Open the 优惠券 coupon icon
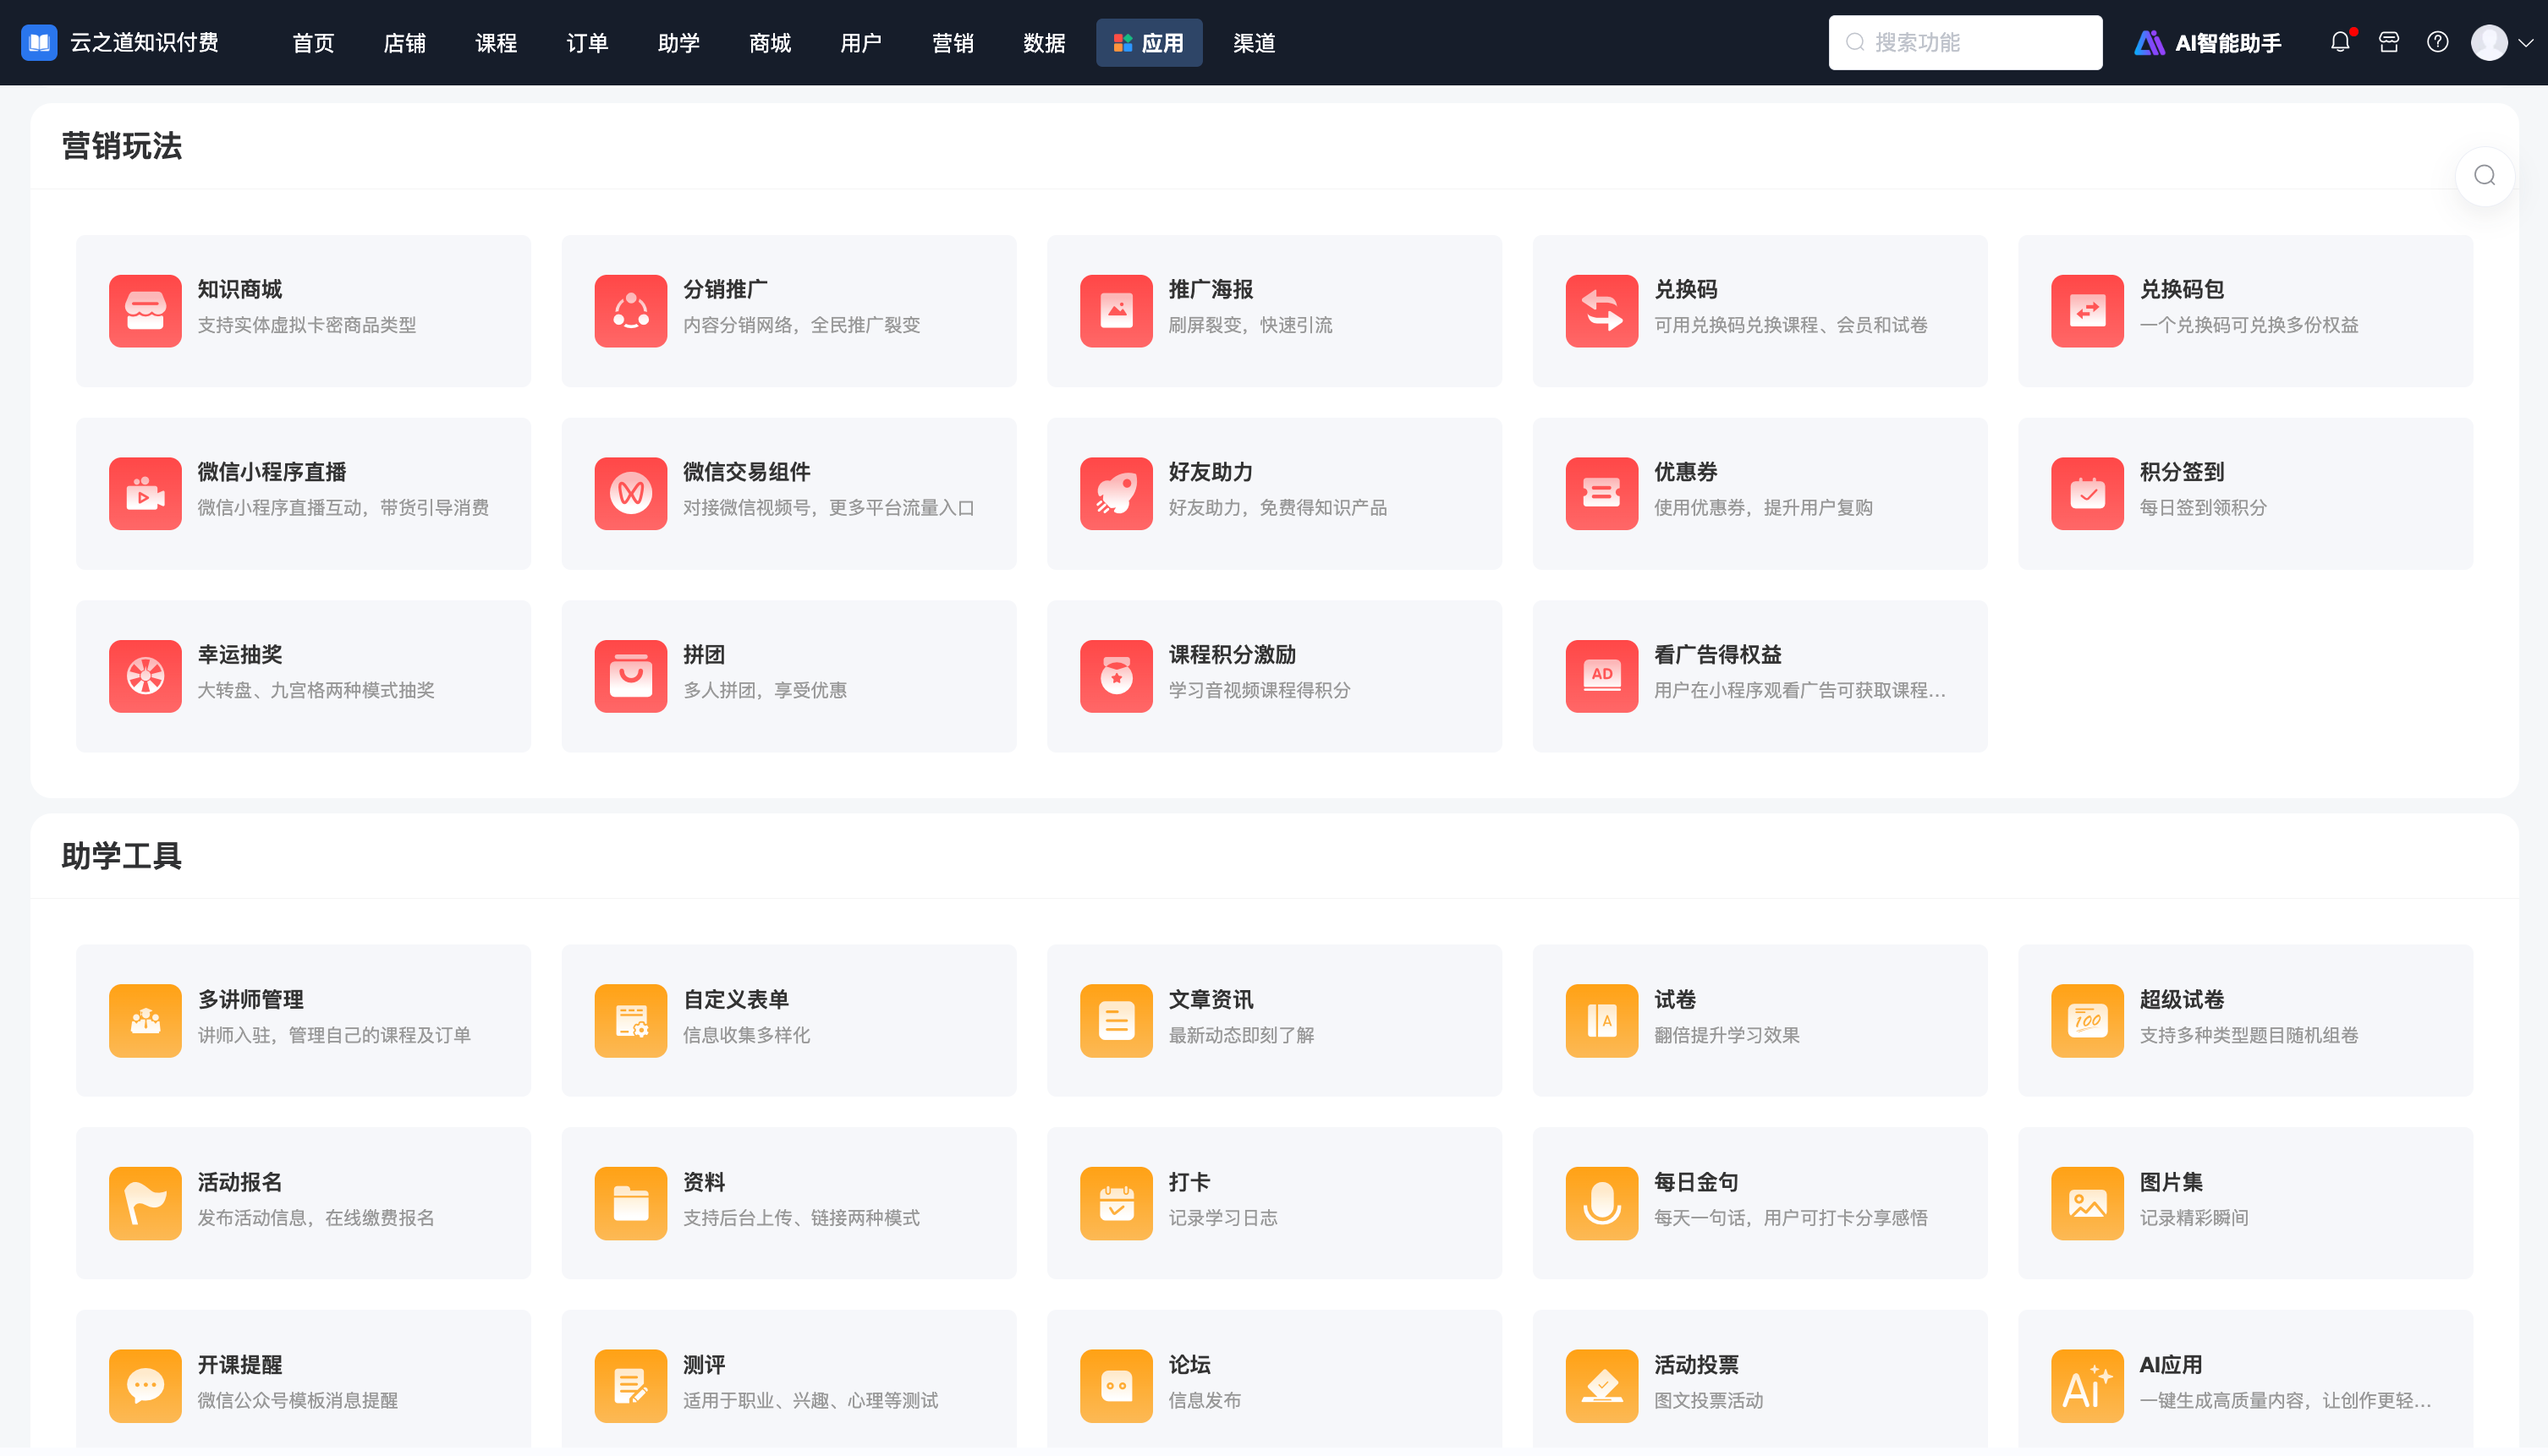Viewport: 2548px width, 1456px height. 1601,494
